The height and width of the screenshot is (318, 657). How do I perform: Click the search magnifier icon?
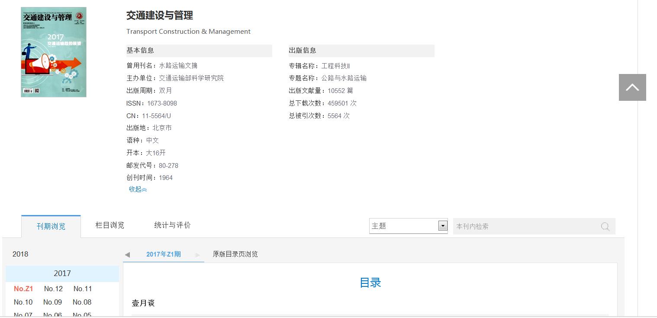tap(605, 227)
